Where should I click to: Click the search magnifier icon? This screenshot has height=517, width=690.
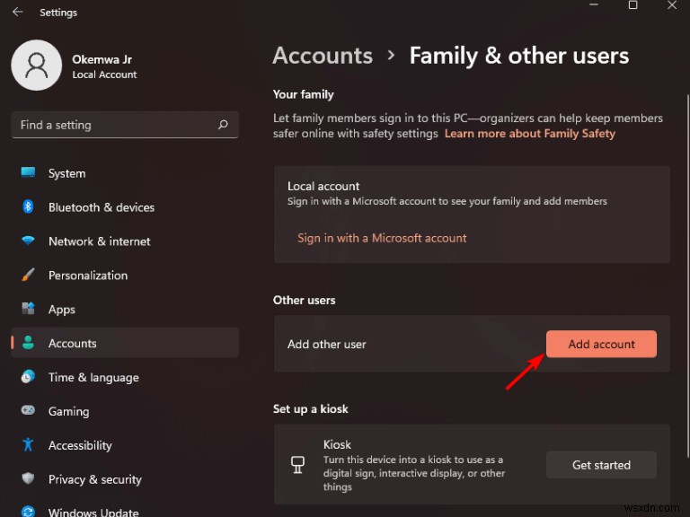point(223,125)
